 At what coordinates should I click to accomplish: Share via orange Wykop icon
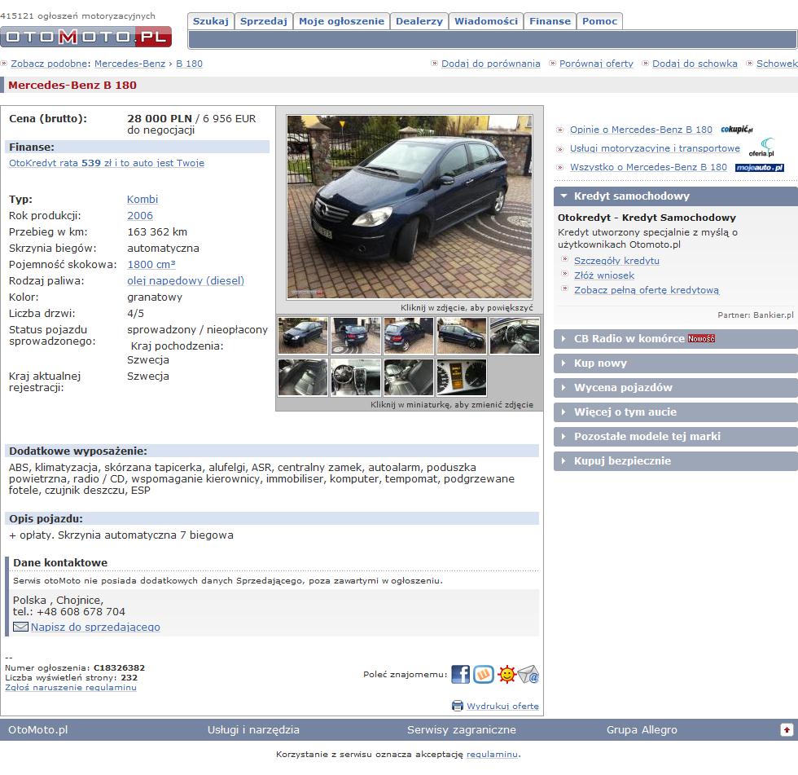click(484, 674)
